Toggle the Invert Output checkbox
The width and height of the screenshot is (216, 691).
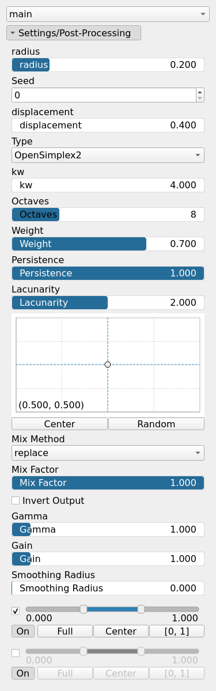(x=16, y=500)
